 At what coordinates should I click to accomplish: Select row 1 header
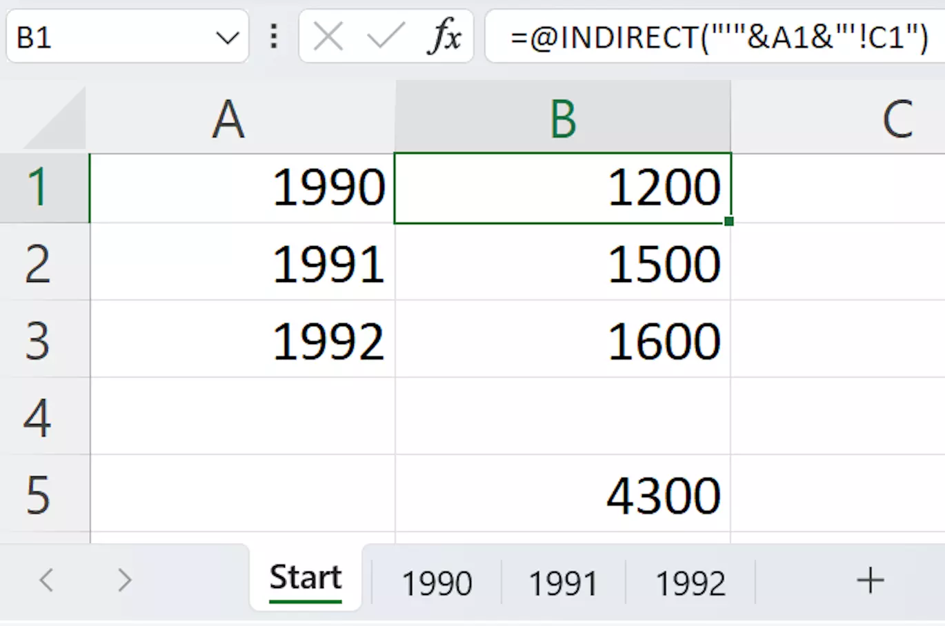45,188
